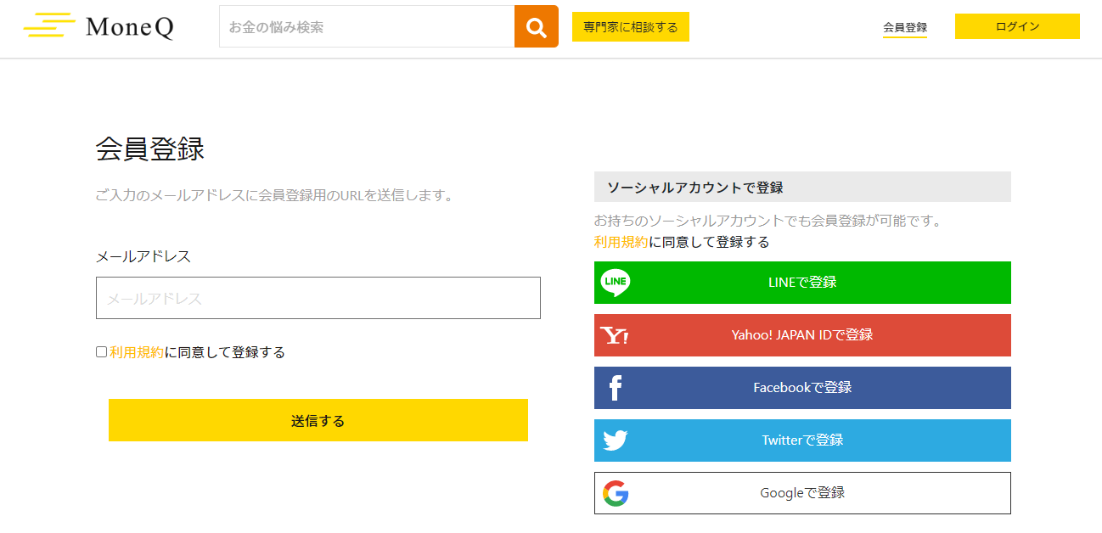The image size is (1102, 533).
Task: Click the Facebook f logo icon
Action: [x=616, y=388]
